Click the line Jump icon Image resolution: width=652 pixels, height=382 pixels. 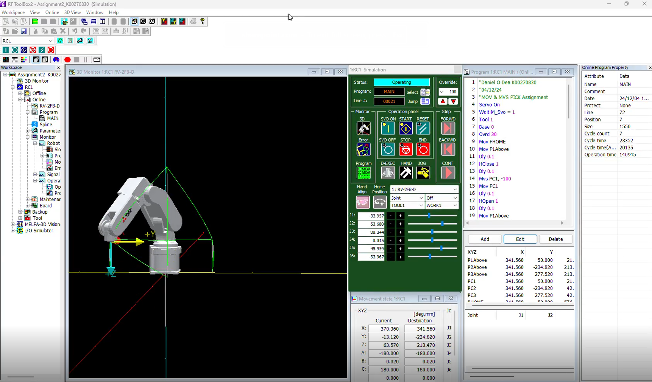(425, 101)
